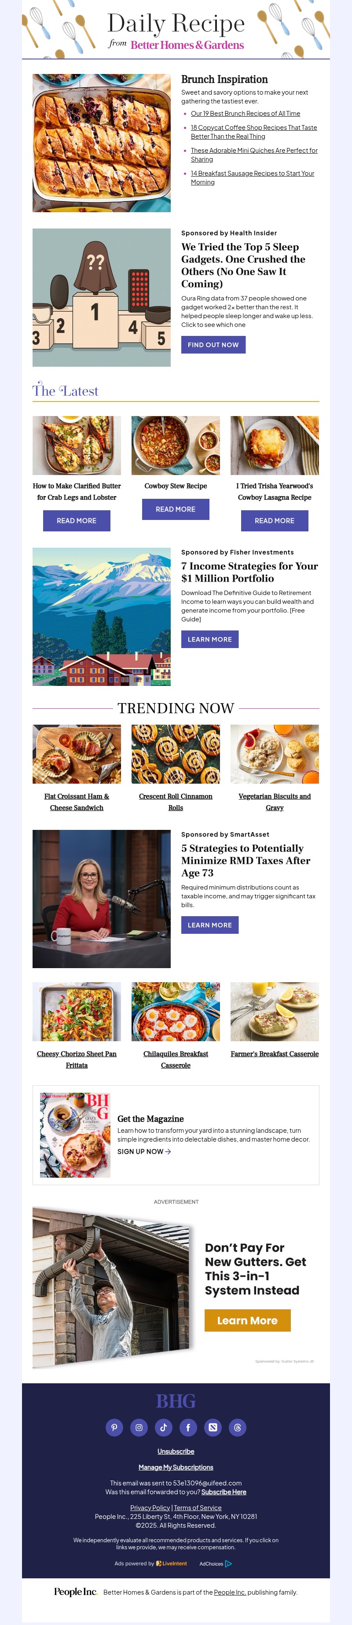Click the orange Learn More gutters button
This screenshot has width=352, height=1625.
[247, 1321]
